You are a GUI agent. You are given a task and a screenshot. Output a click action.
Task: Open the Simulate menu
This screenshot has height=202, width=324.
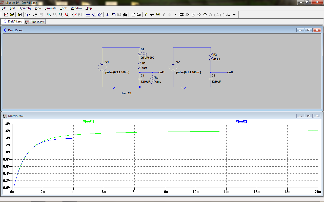point(51,8)
